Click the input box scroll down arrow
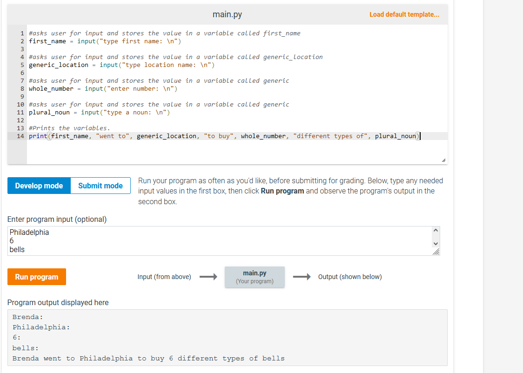This screenshot has width=523, height=373. click(x=435, y=244)
